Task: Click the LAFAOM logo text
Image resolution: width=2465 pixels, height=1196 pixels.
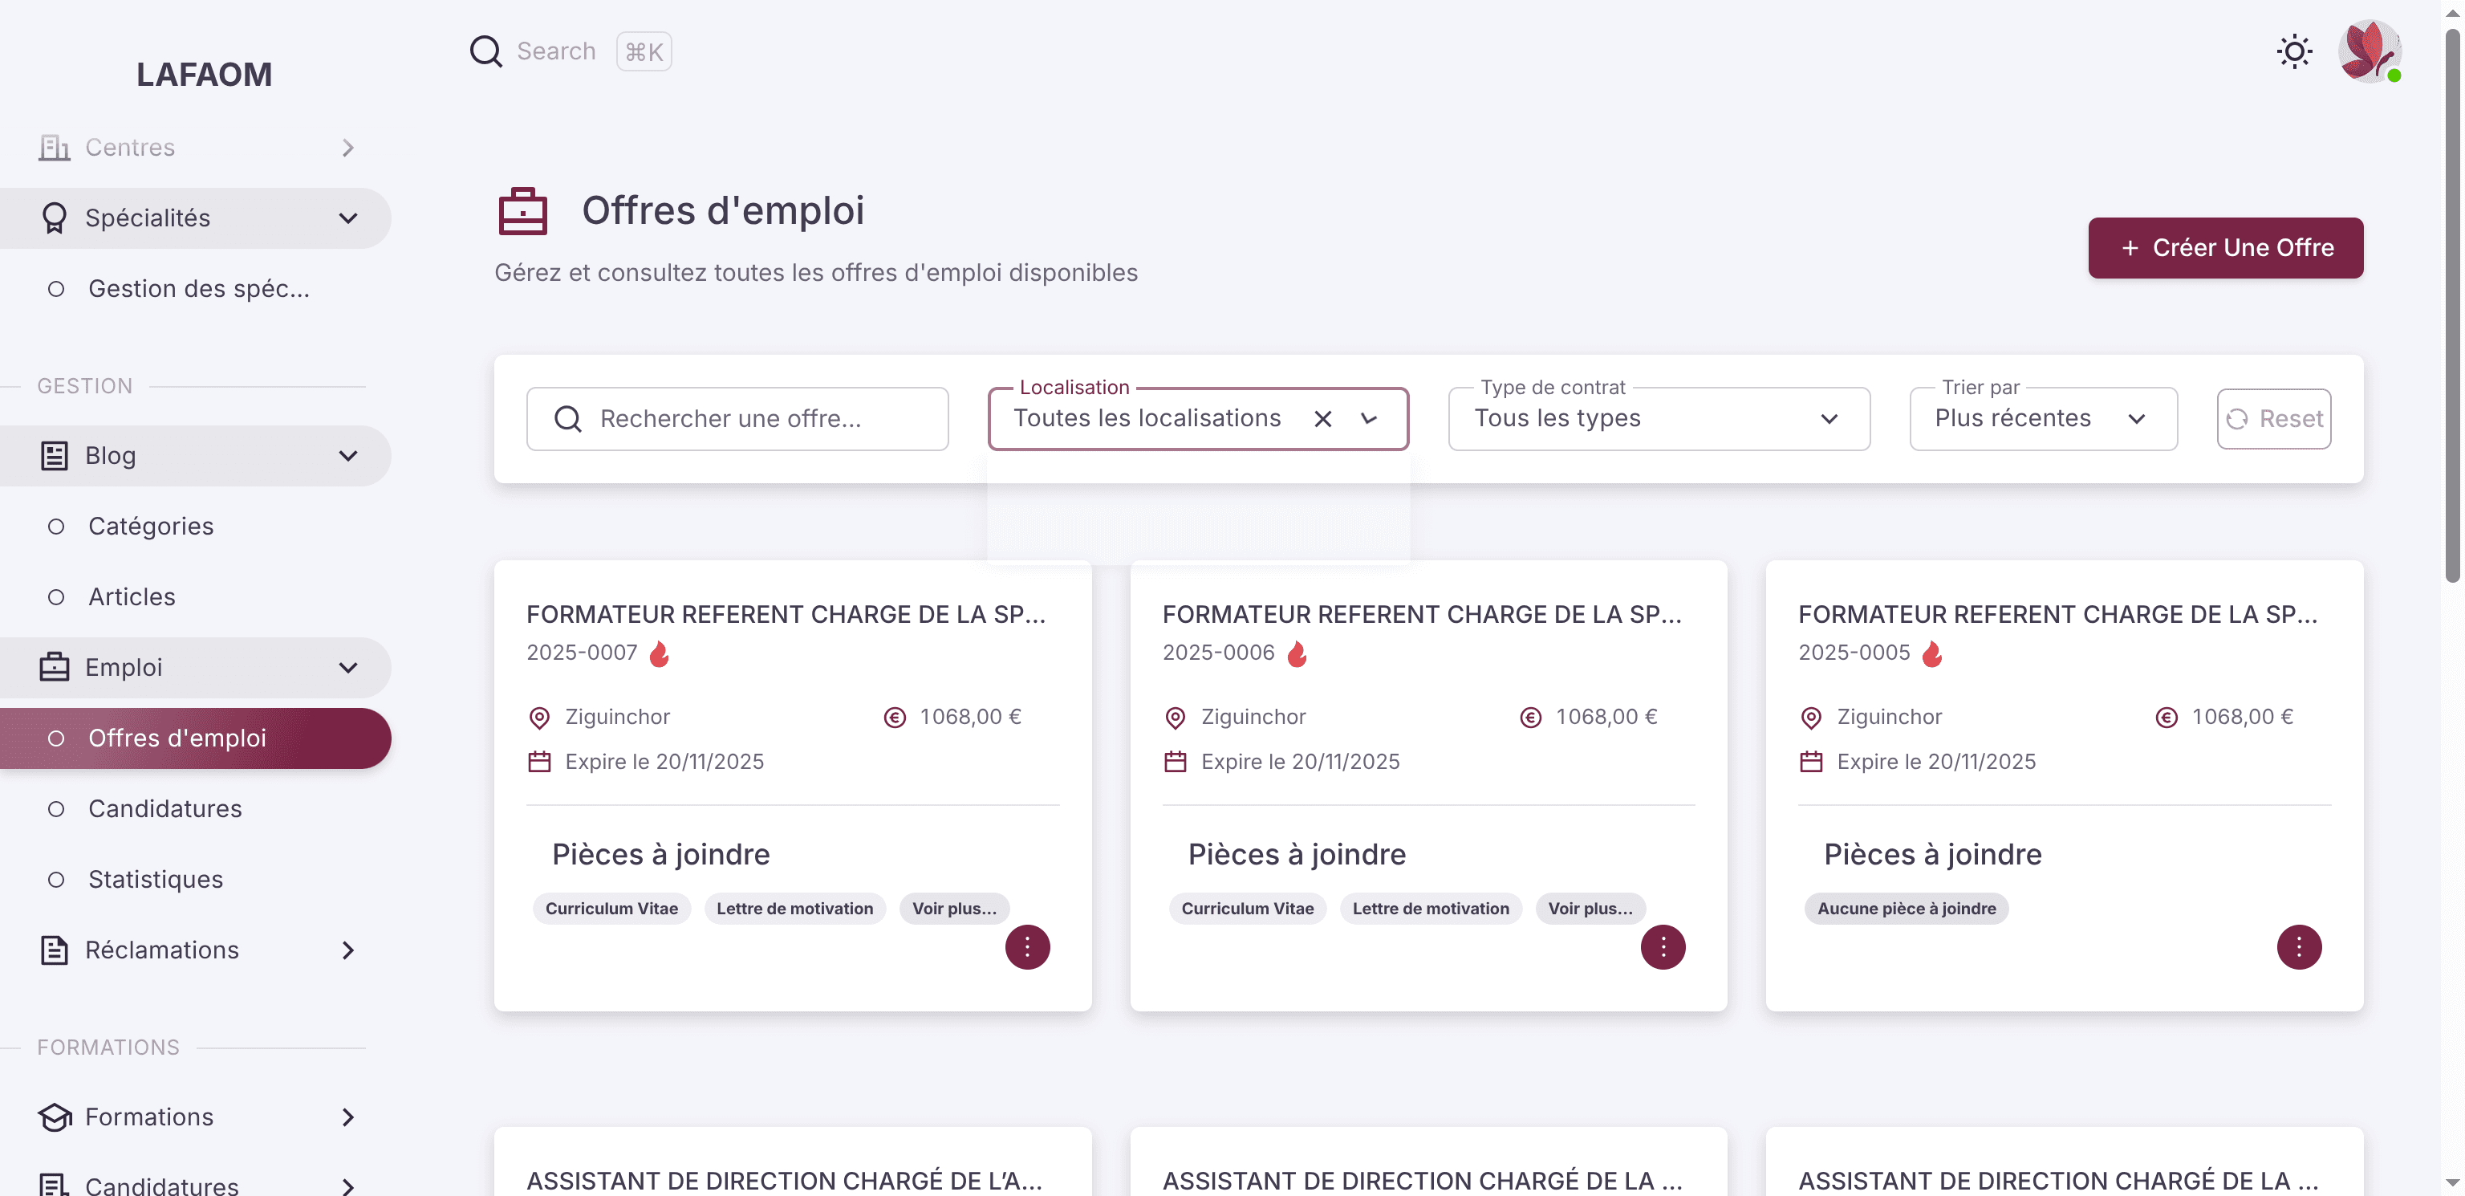Action: click(204, 74)
